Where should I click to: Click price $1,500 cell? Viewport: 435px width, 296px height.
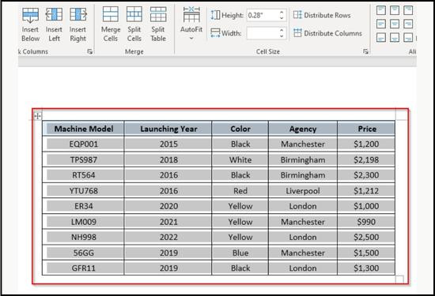(366, 253)
